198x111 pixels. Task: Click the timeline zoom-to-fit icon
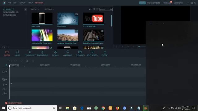coord(6,65)
